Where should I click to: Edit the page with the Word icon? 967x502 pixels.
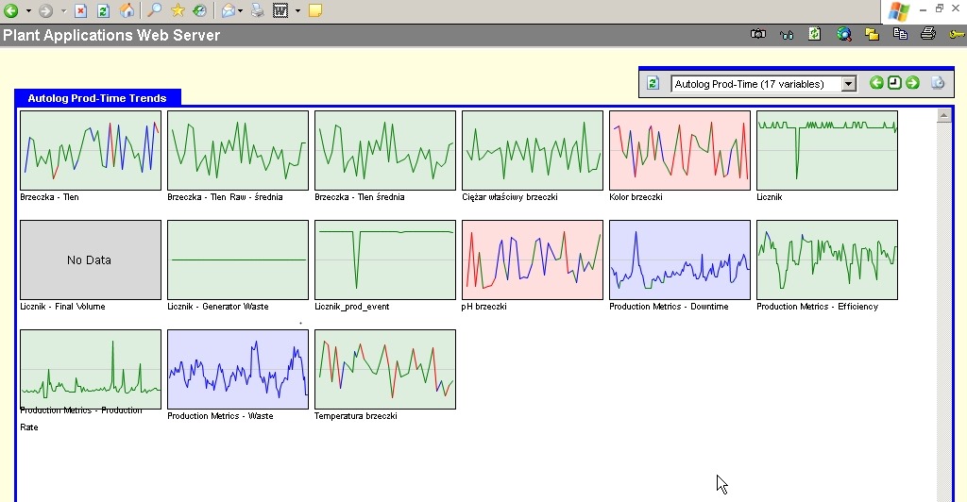point(280,10)
